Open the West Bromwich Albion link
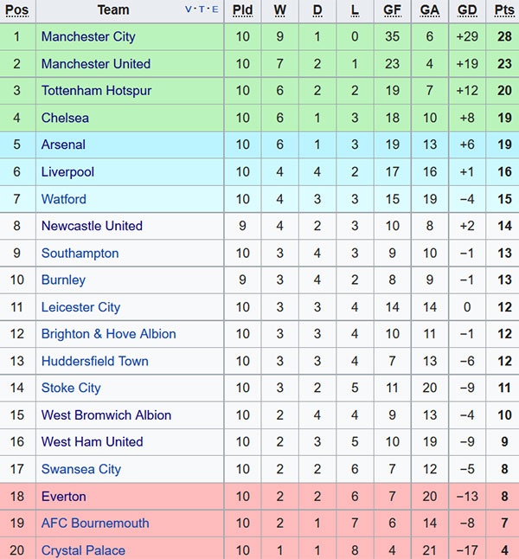The width and height of the screenshot is (519, 559). point(106,415)
